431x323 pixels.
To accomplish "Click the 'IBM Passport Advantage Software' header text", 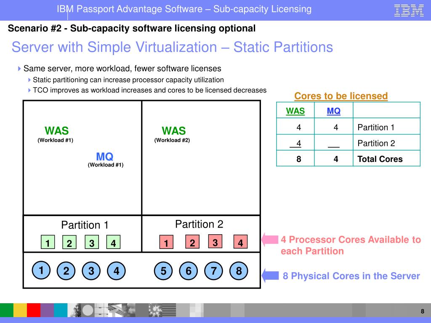I will tap(184, 9).
